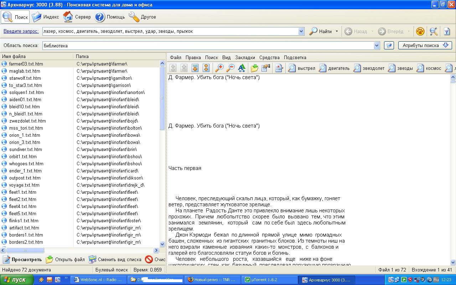Open the Индекс (Index) section
The image size is (456, 285).
[x=45, y=17]
